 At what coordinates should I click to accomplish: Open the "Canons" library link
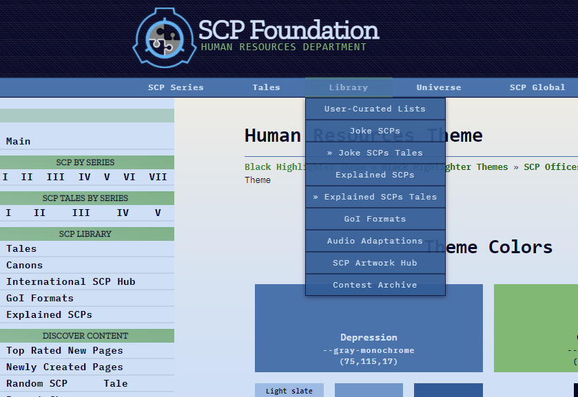[x=24, y=265]
